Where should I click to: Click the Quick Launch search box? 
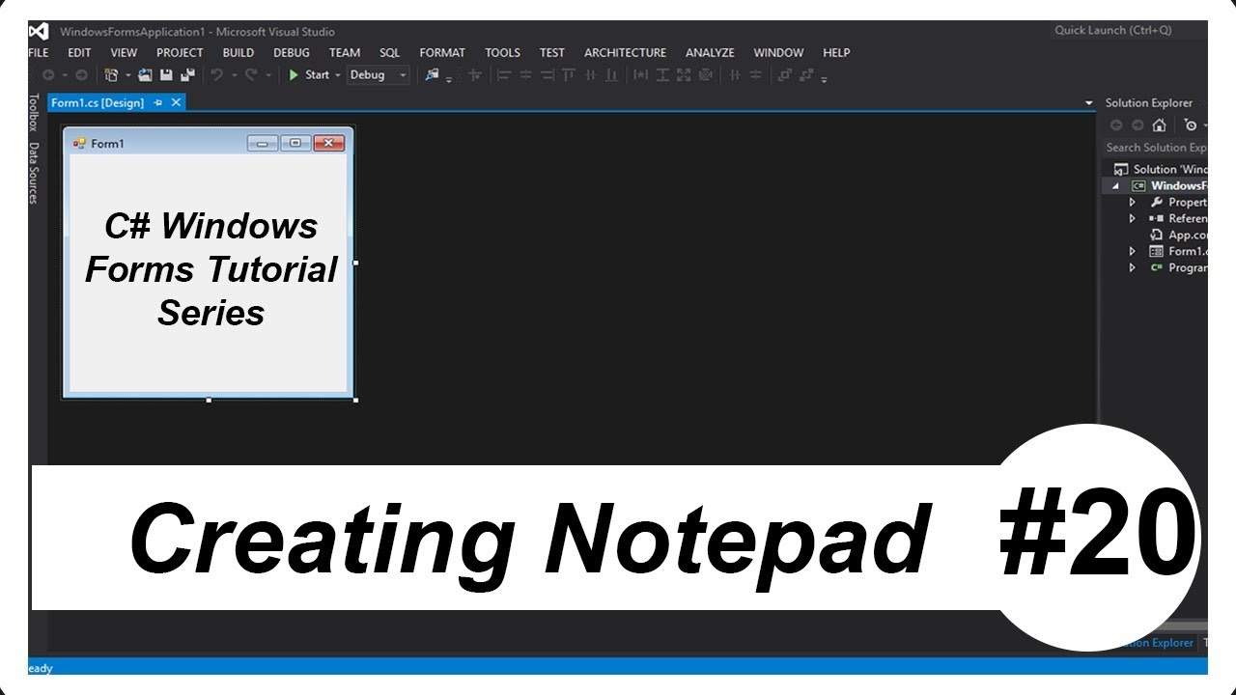pos(1128,30)
